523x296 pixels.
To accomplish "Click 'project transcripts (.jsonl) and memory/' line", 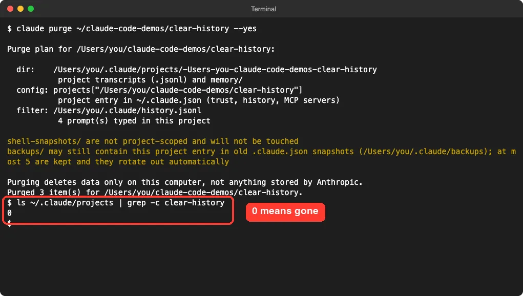I will coord(151,80).
